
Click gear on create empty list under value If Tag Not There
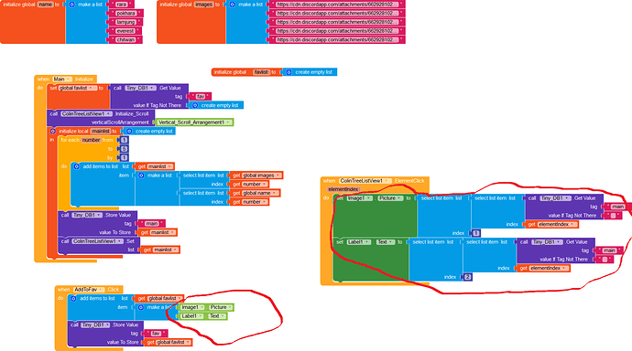click(195, 105)
